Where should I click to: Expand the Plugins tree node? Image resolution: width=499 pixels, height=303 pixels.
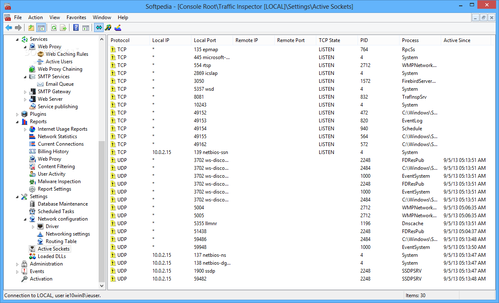point(17,114)
